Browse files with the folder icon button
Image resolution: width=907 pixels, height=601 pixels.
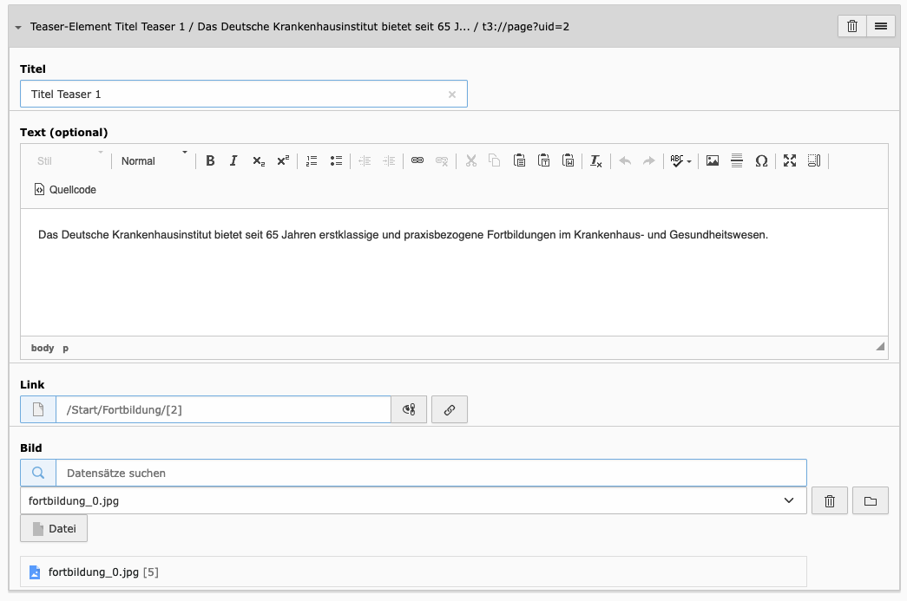(x=871, y=500)
